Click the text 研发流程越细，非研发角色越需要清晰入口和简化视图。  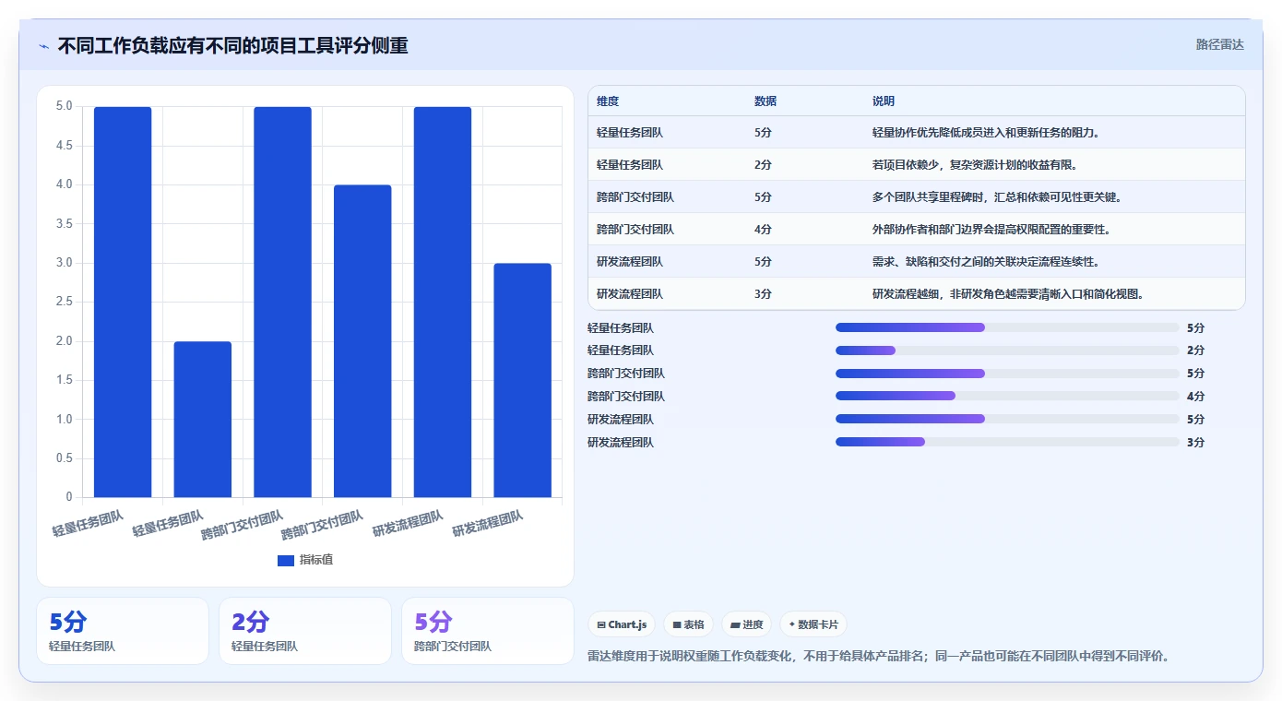[1008, 294]
